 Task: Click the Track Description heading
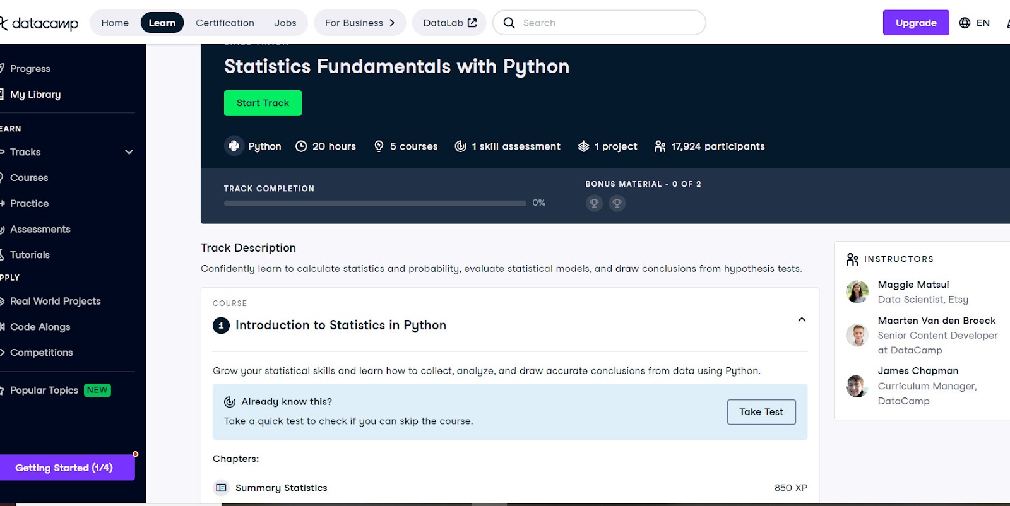(248, 248)
